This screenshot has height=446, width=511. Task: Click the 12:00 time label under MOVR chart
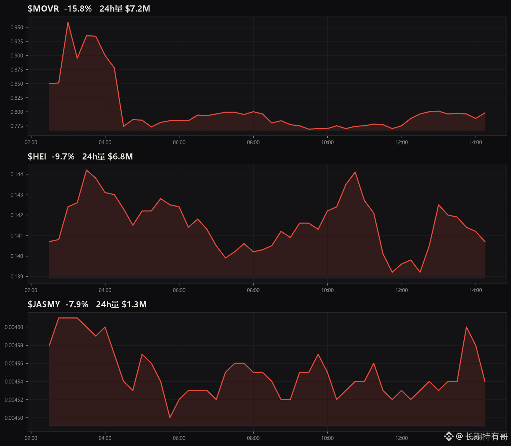(x=402, y=142)
